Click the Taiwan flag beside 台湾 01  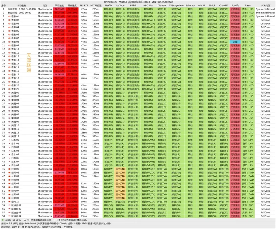(x=9, y=169)
